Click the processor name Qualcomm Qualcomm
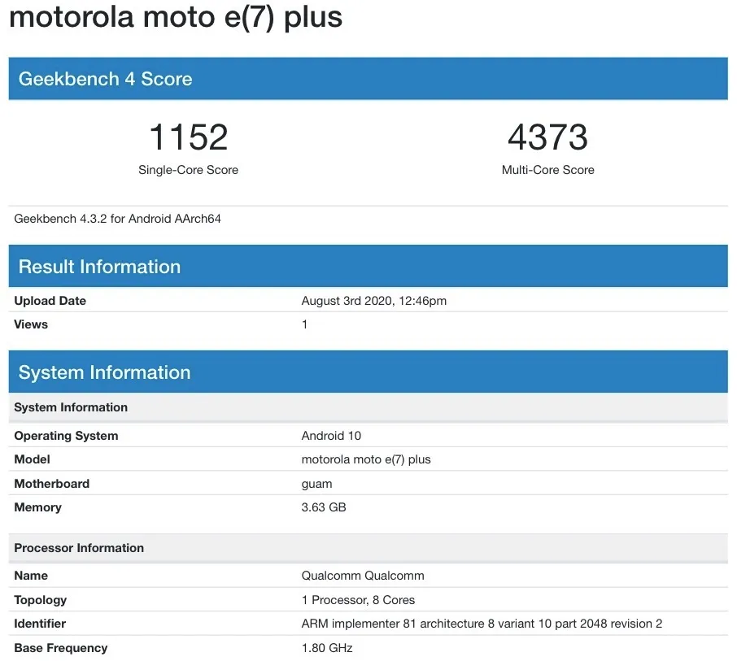Image resolution: width=737 pixels, height=661 pixels. 362,576
